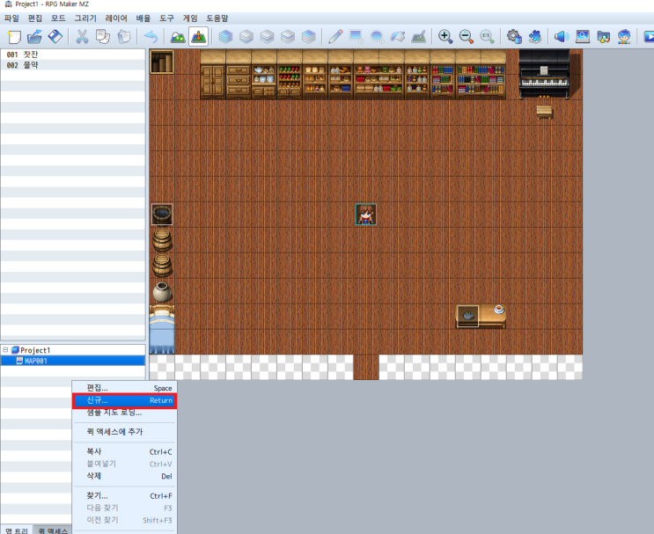Click the teapot event on table
654x534 pixels.
point(468,316)
